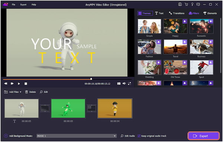Click transition icon between first and second clips
Image resolution: width=223 pixels, height=142 pixels.
[45, 109]
